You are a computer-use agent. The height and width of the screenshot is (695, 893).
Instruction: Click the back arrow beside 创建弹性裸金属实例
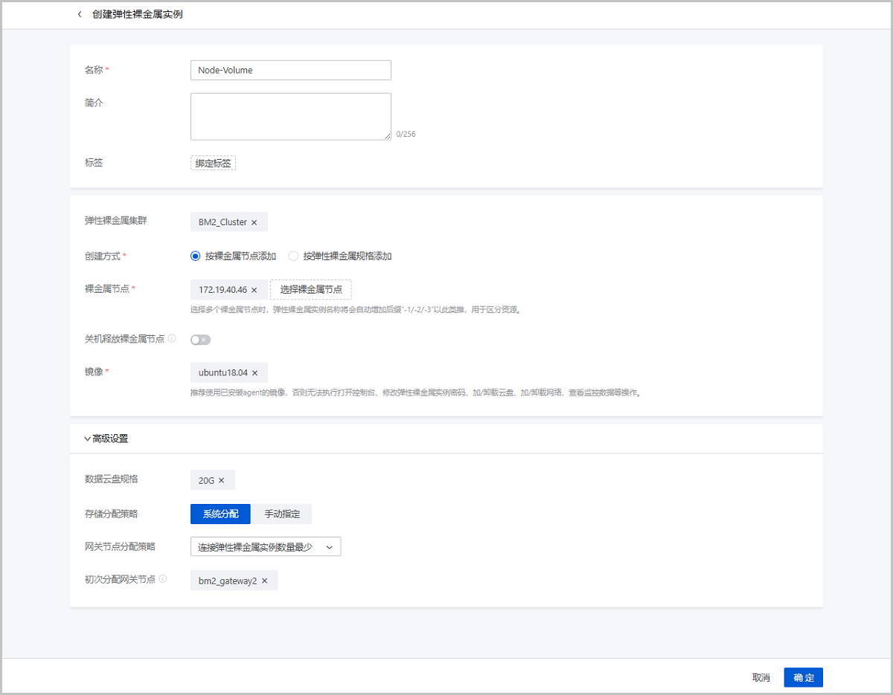(80, 15)
